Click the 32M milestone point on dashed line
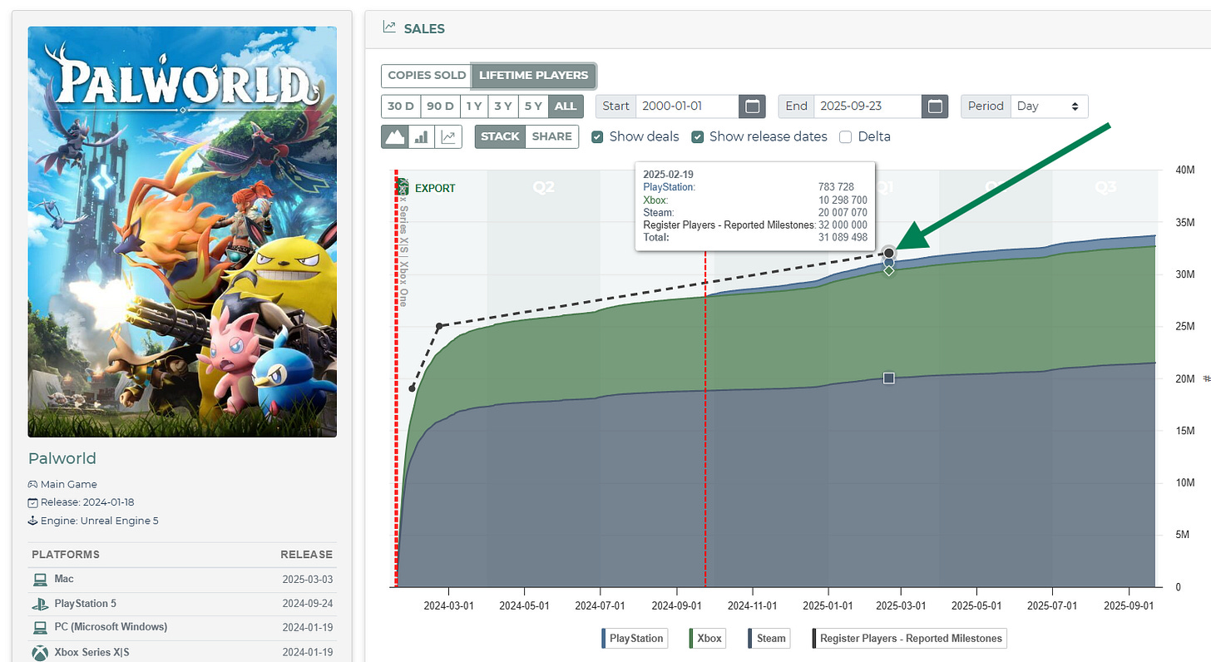This screenshot has height=662, width=1211. 889,252
